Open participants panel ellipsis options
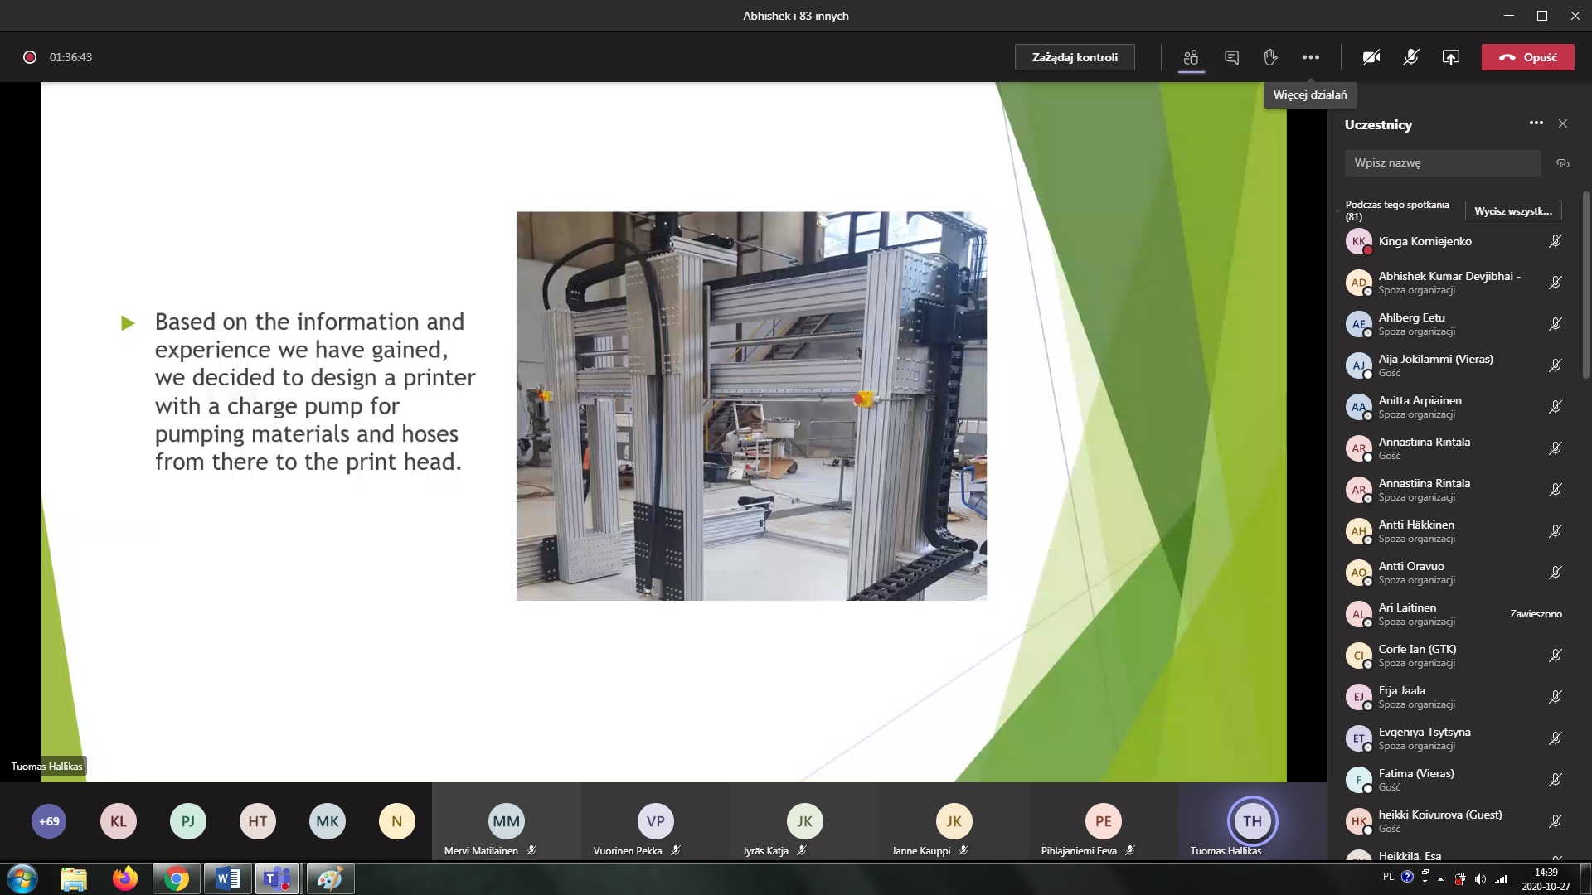1592x895 pixels. coord(1536,123)
